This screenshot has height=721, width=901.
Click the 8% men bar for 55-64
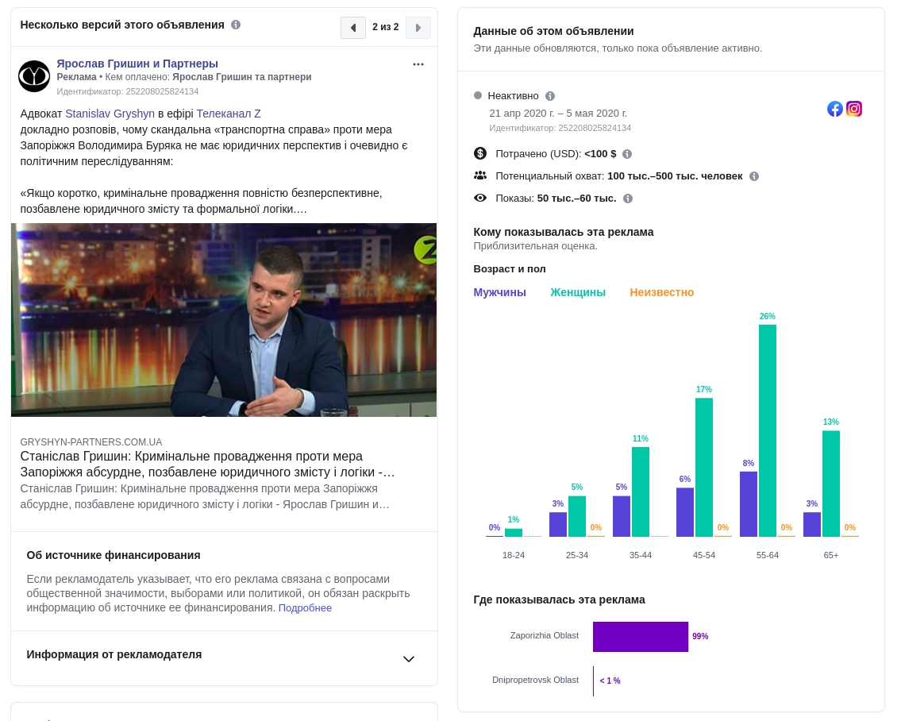748,504
